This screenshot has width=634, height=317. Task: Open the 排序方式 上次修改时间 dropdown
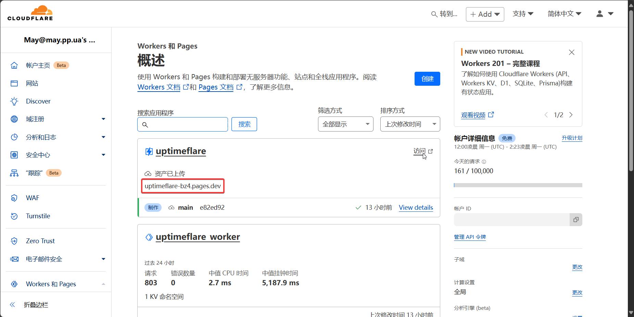(x=410, y=124)
